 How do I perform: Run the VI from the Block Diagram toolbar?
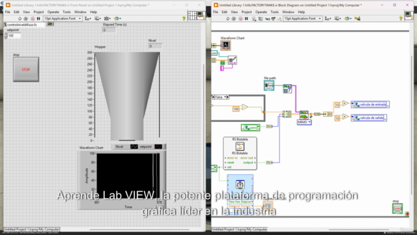227,19
